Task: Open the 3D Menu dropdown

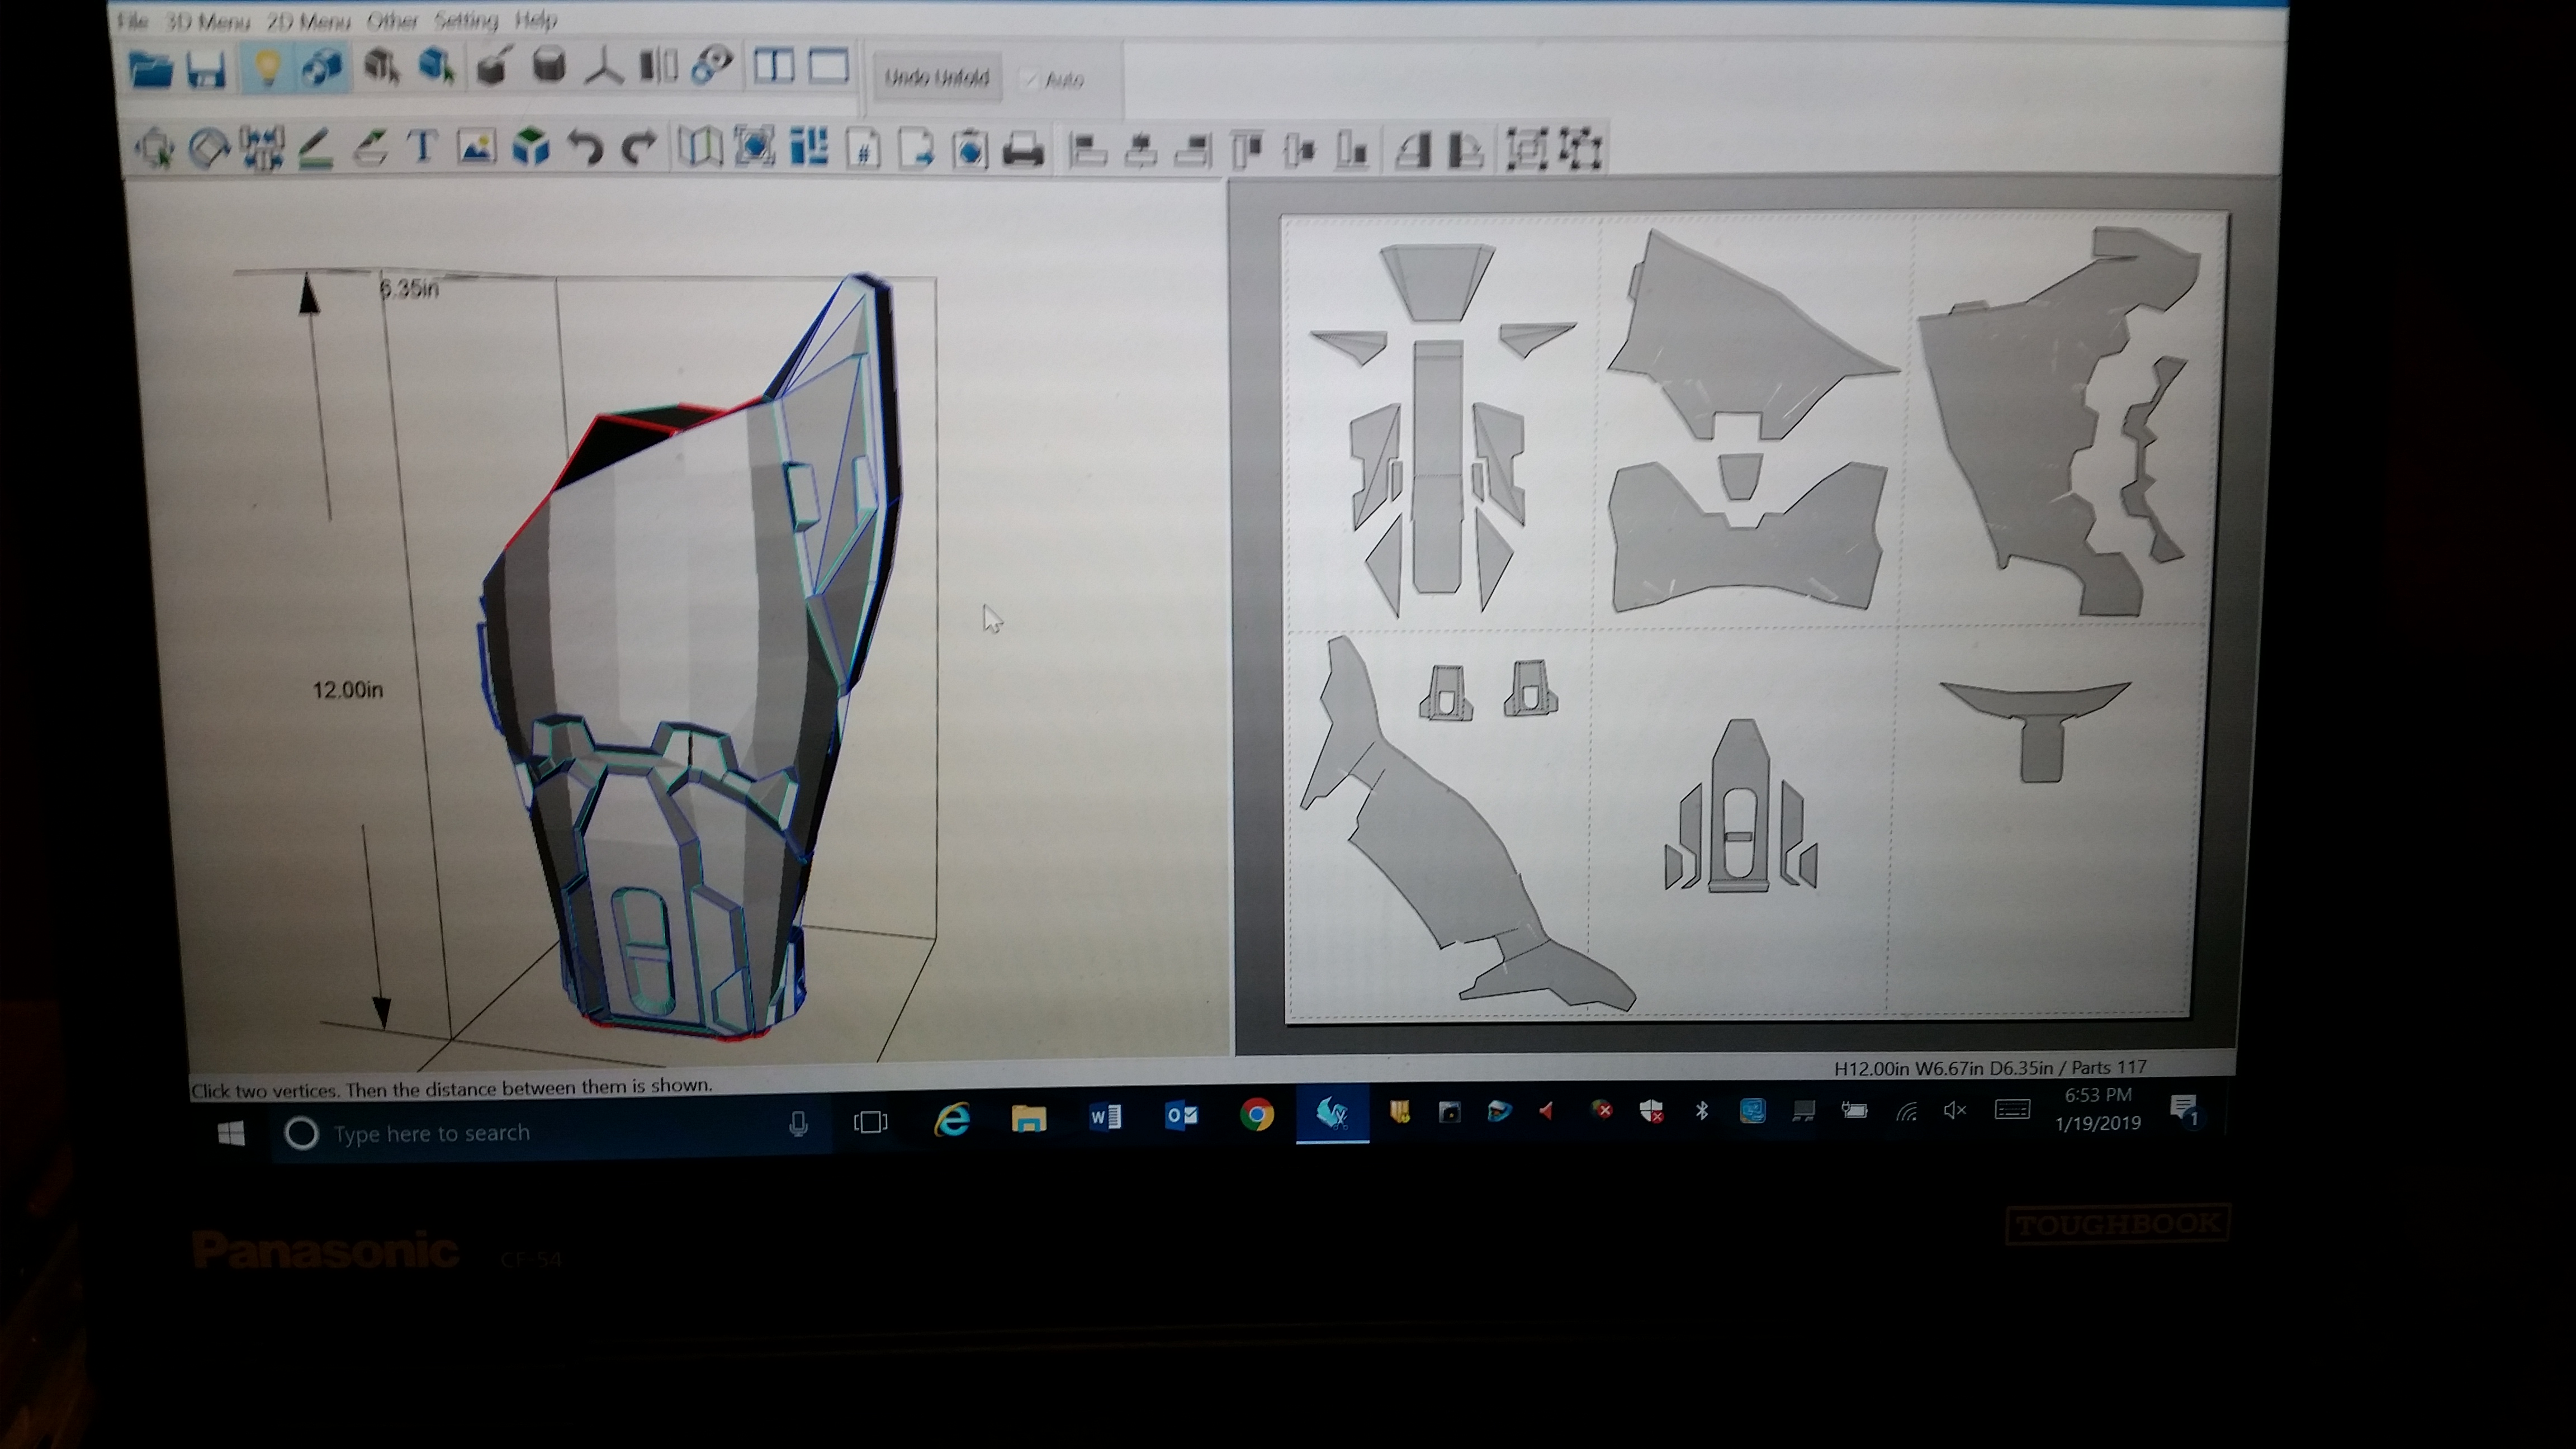Action: pos(207,20)
